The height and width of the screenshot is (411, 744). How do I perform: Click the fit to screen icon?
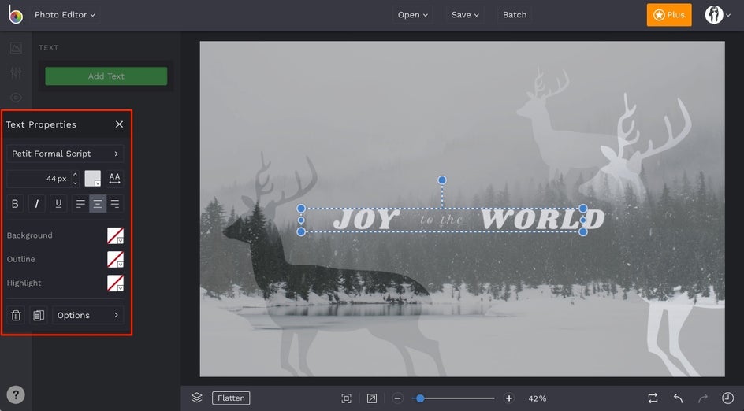click(346, 398)
